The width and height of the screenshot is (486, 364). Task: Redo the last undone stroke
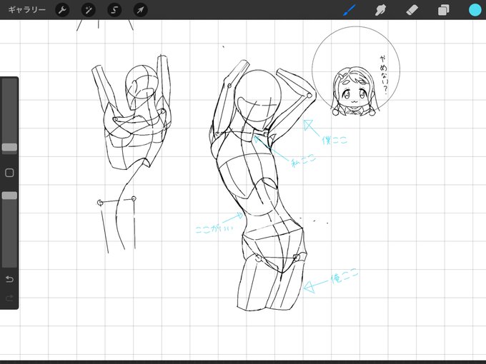click(9, 298)
